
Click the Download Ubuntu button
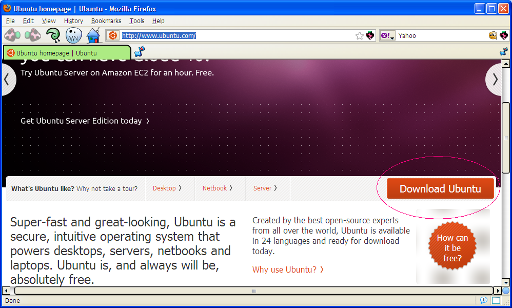(x=440, y=188)
